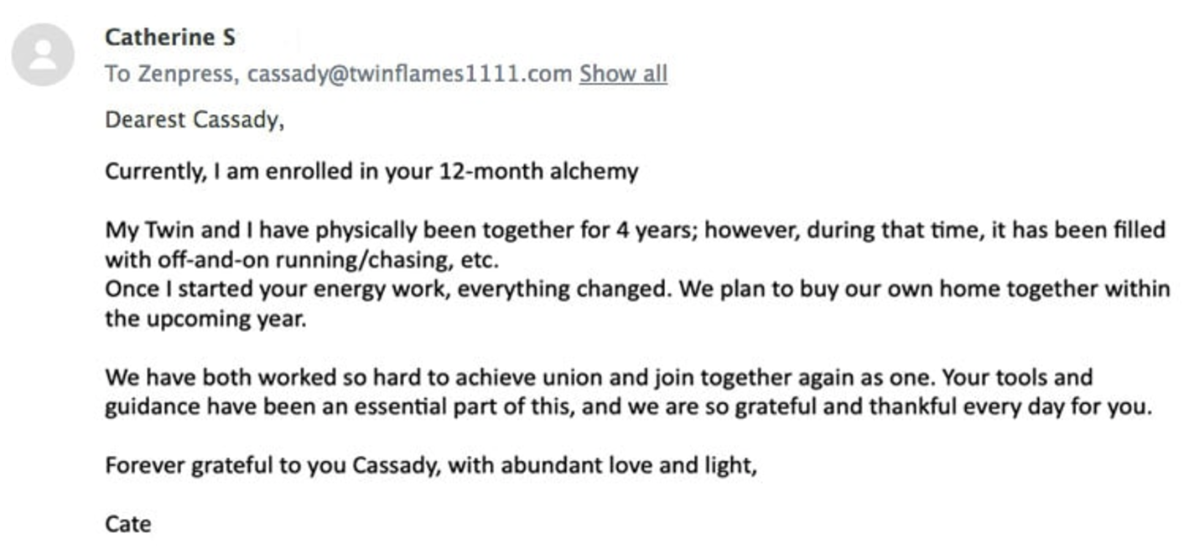The image size is (1189, 554).
Task: Click the words "the upcoming year."
Action: 205,319
